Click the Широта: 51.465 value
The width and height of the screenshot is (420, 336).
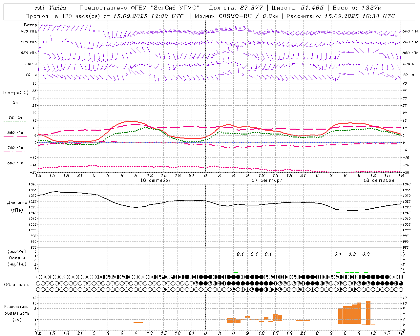point(298,8)
